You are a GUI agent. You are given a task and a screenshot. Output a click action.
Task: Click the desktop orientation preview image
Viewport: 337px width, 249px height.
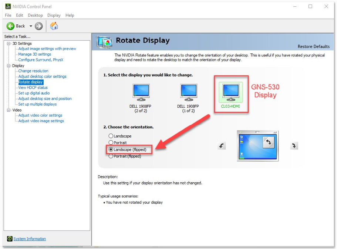pyautogui.click(x=257, y=146)
